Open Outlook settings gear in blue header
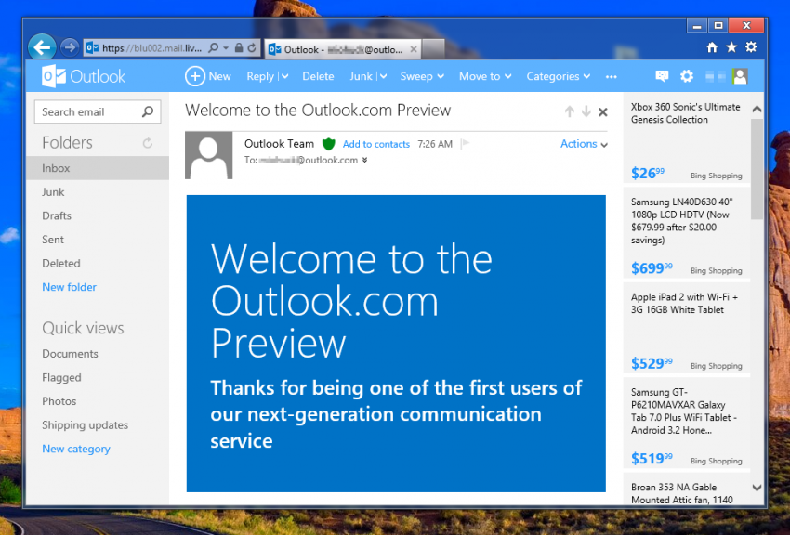The width and height of the screenshot is (790, 535). coord(686,76)
